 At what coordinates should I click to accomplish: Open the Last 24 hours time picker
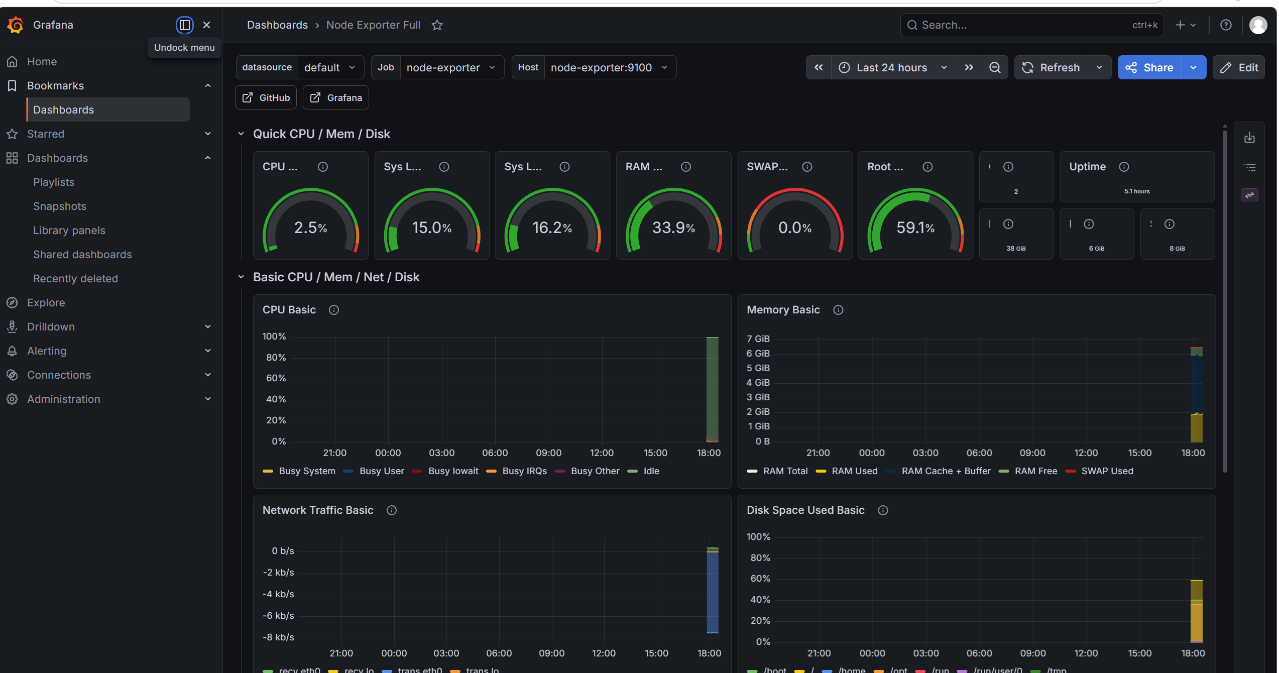coord(894,67)
